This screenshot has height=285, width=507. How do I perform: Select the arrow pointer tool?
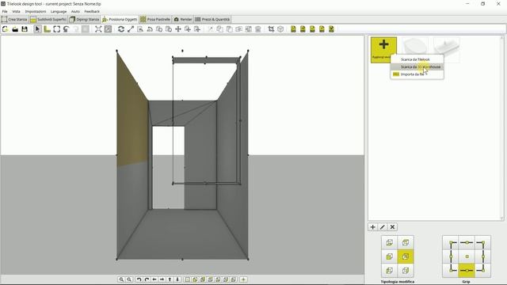(37, 29)
